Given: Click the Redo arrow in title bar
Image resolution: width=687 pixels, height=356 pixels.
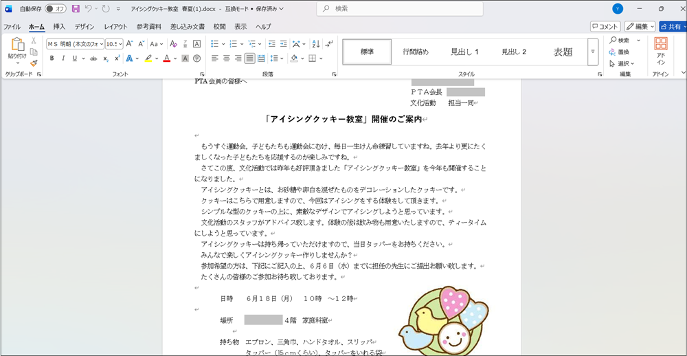Looking at the screenshot, I should pyautogui.click(x=106, y=8).
